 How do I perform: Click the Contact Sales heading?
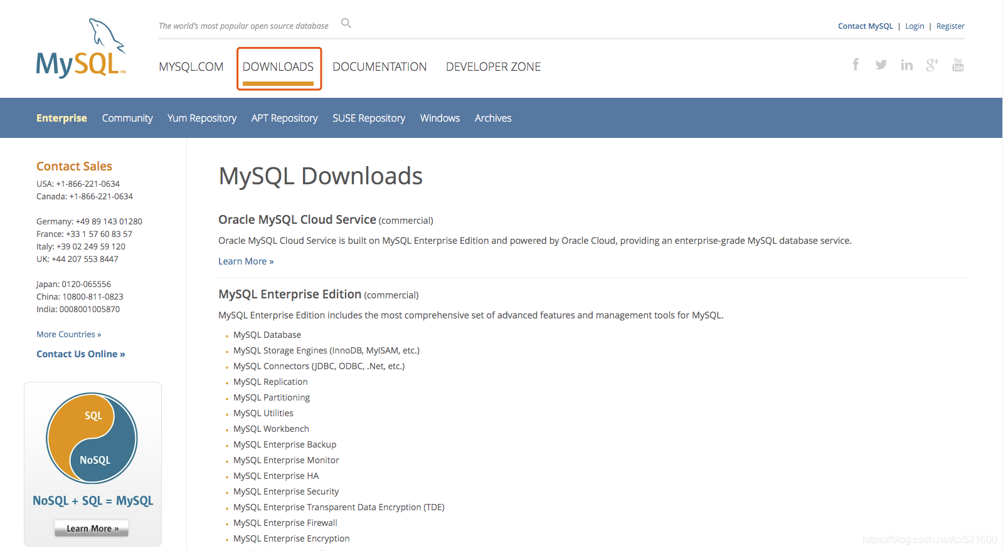point(74,166)
